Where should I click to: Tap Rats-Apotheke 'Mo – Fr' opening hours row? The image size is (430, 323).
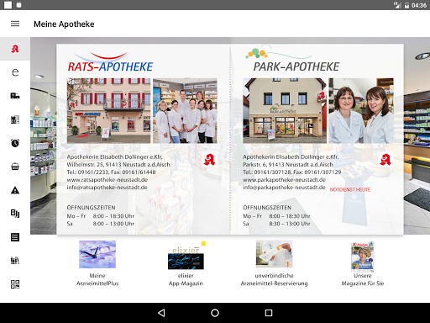100,216
